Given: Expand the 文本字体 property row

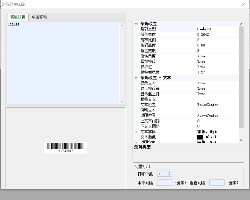Looking at the screenshot, I should pyautogui.click(x=136, y=132).
